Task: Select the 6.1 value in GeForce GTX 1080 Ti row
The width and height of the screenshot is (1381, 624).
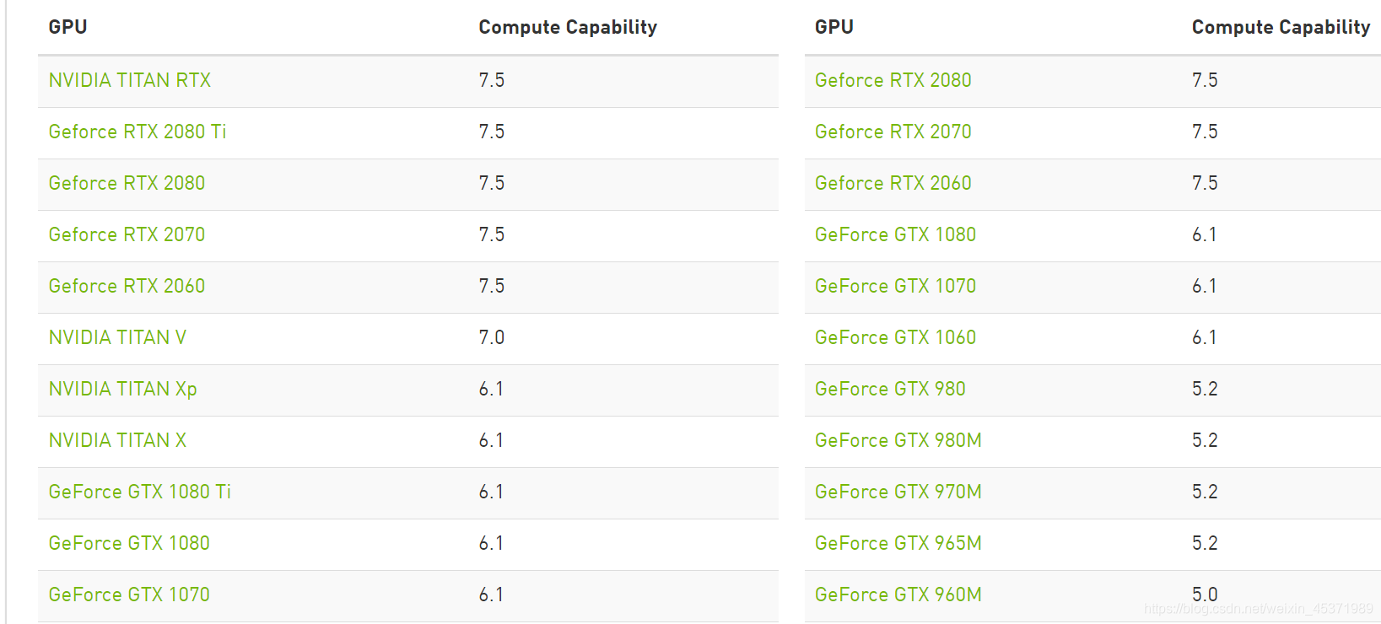Action: pyautogui.click(x=491, y=492)
